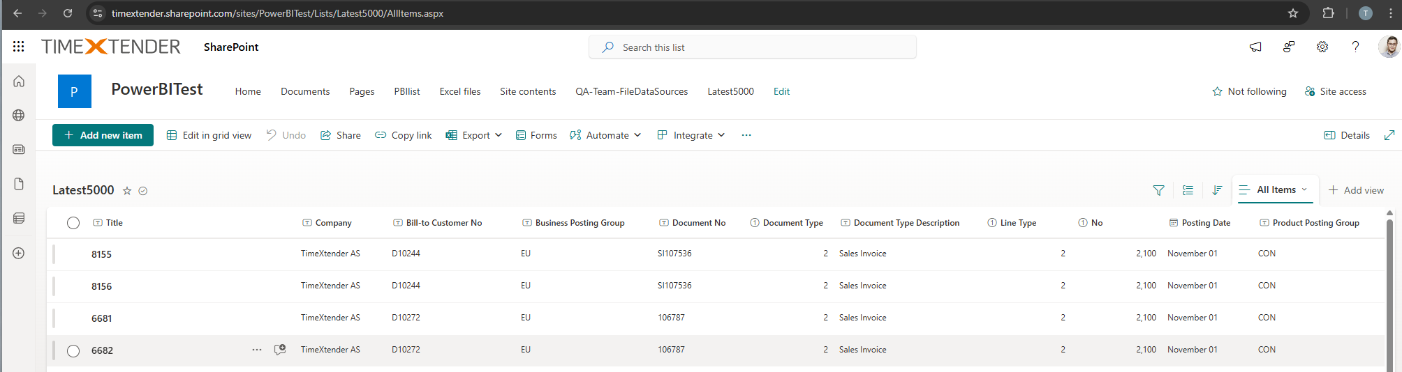This screenshot has height=372, width=1402.
Task: Open the Latest5000 navigation link
Action: click(730, 91)
